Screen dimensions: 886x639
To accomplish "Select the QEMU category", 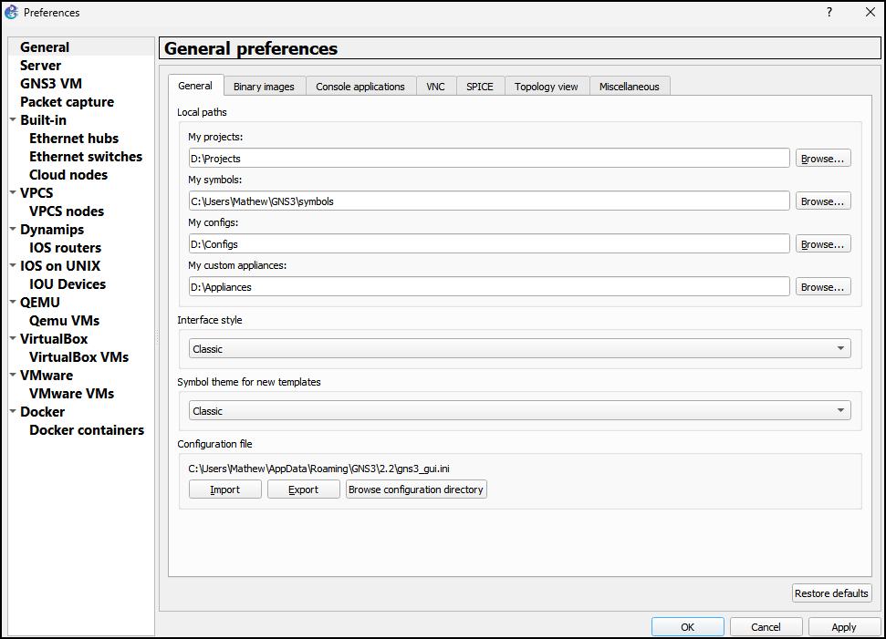I will (40, 302).
